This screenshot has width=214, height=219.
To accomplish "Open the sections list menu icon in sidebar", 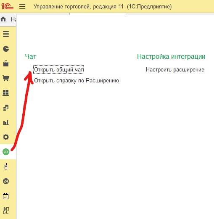I will tap(6, 34).
